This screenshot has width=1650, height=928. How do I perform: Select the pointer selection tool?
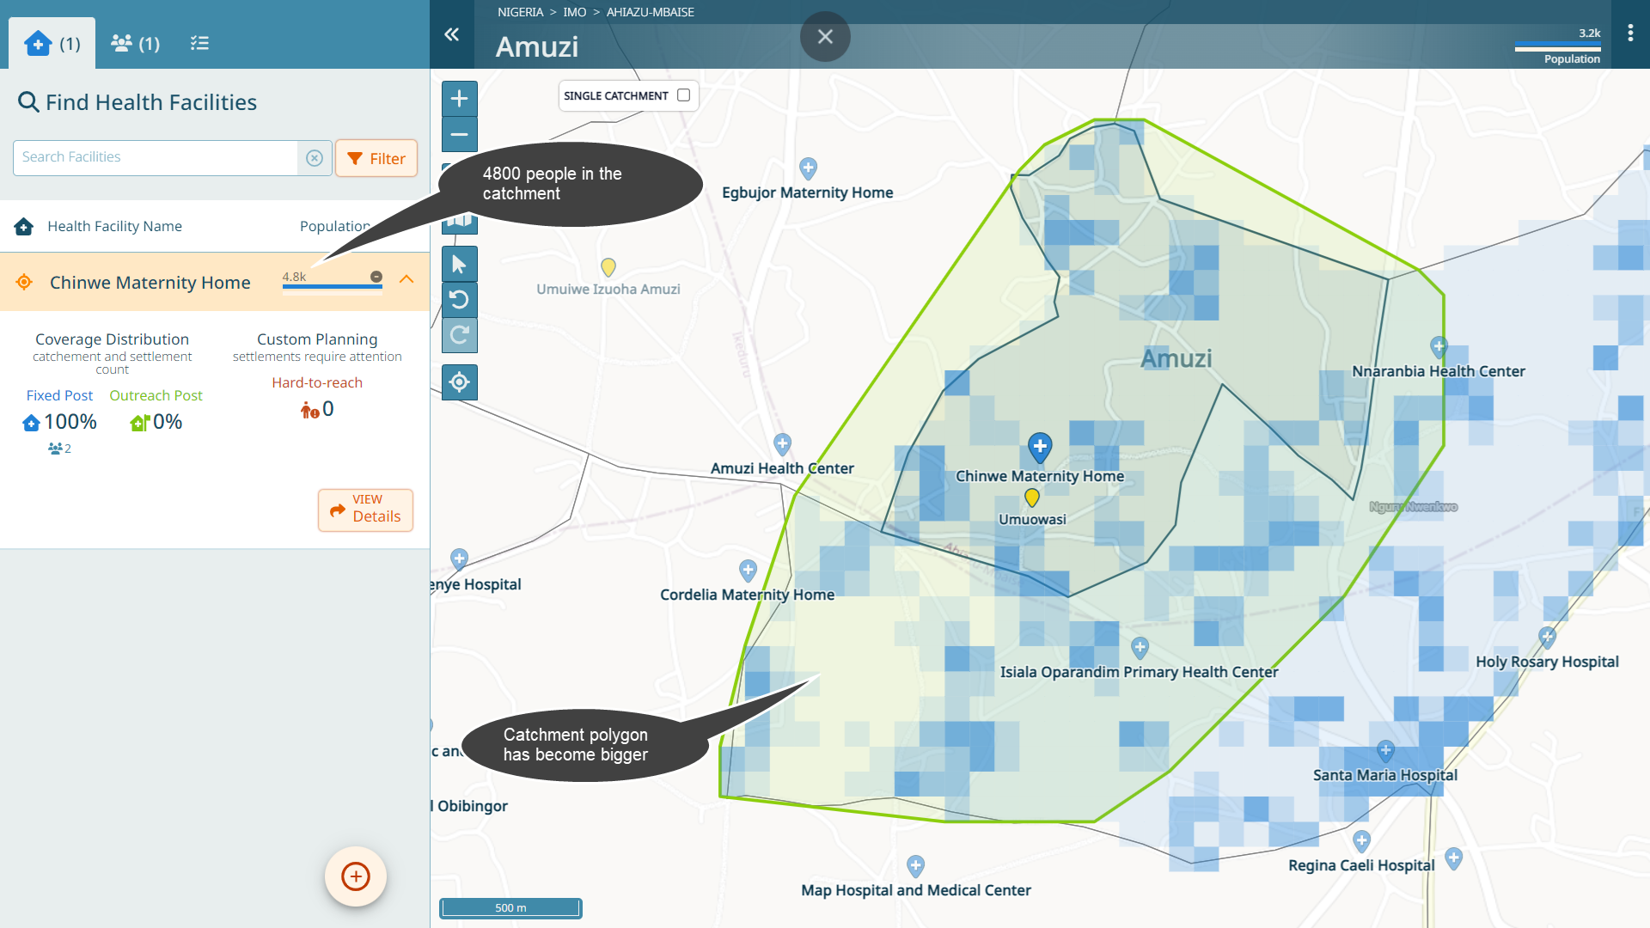point(460,264)
